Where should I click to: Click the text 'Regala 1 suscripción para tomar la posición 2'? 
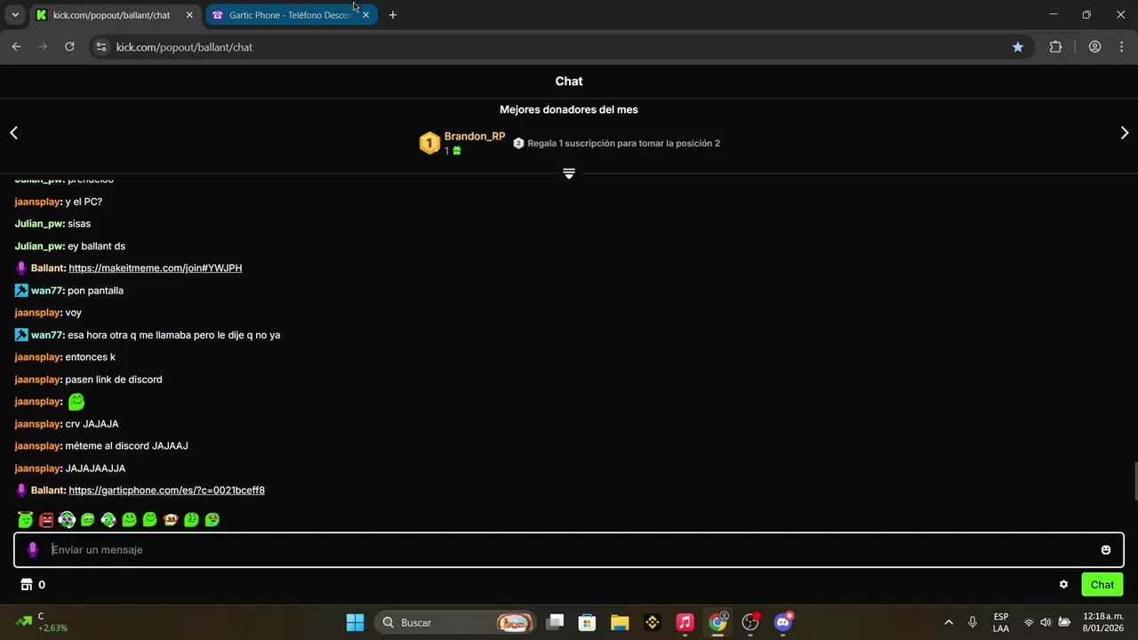coord(623,143)
